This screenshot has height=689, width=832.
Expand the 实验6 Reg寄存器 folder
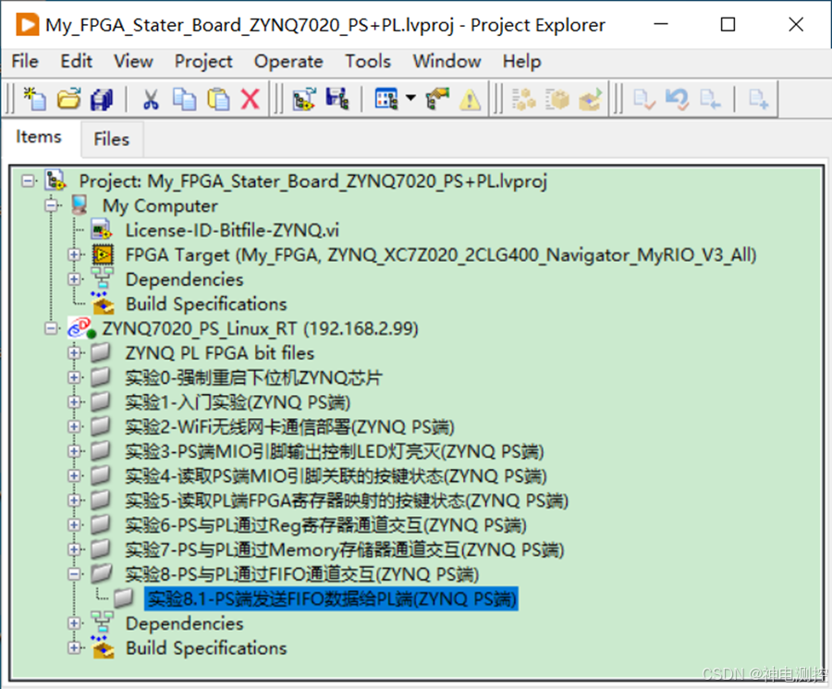point(75,525)
